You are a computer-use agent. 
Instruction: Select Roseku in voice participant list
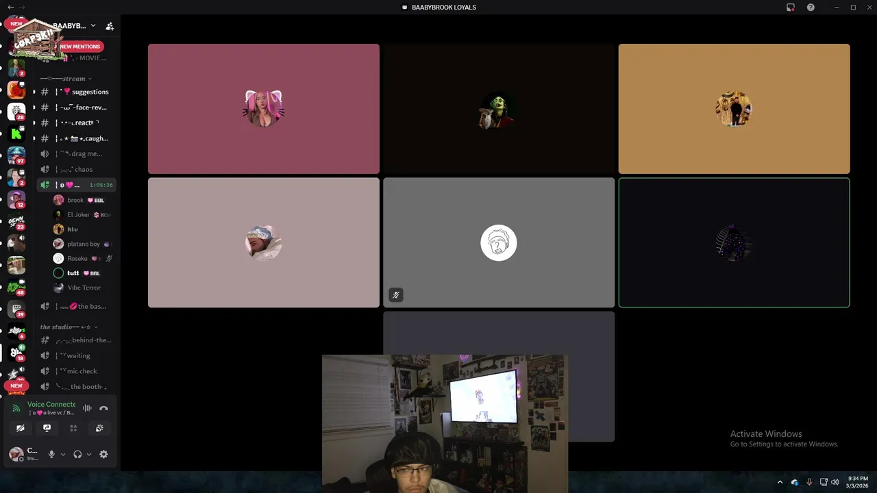pos(82,258)
